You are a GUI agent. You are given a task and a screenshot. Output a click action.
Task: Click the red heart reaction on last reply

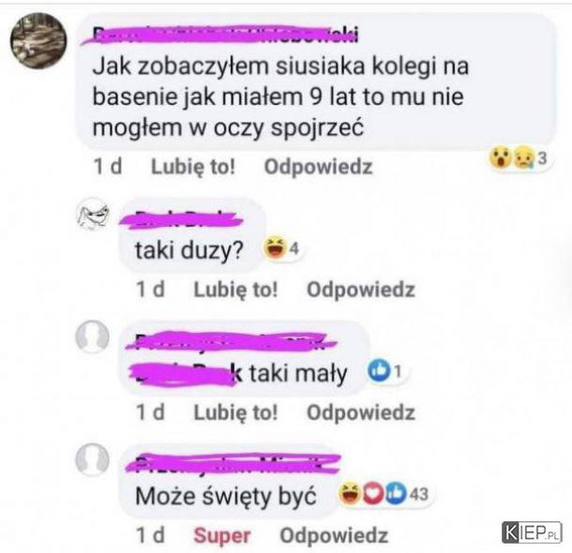373,494
